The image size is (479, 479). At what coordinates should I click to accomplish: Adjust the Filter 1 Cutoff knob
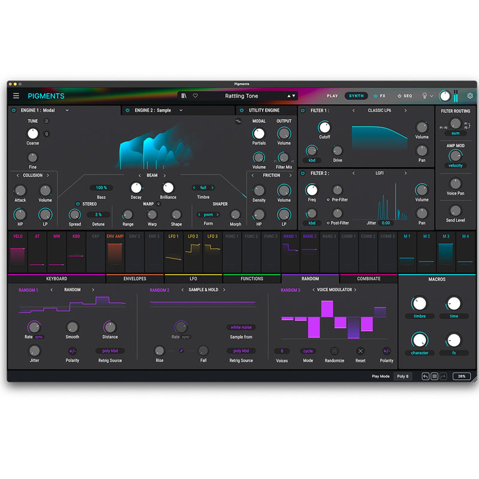(x=324, y=127)
